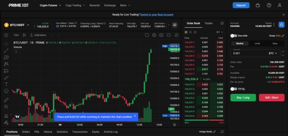
Task: Change the BTC amount currency unit
Action: pos(273,53)
